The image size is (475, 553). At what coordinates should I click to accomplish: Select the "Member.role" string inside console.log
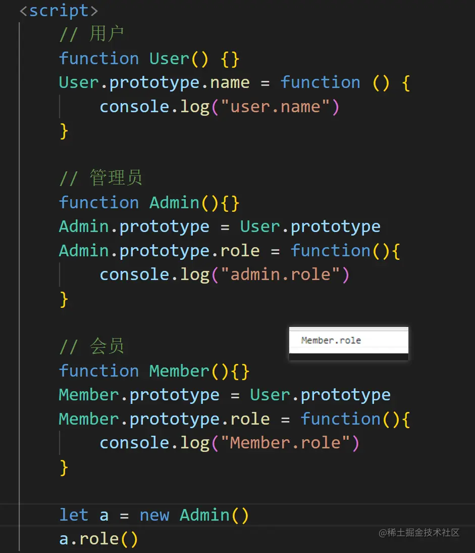285,443
